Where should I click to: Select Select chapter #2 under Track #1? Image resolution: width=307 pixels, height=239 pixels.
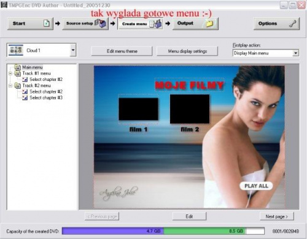tap(46, 79)
